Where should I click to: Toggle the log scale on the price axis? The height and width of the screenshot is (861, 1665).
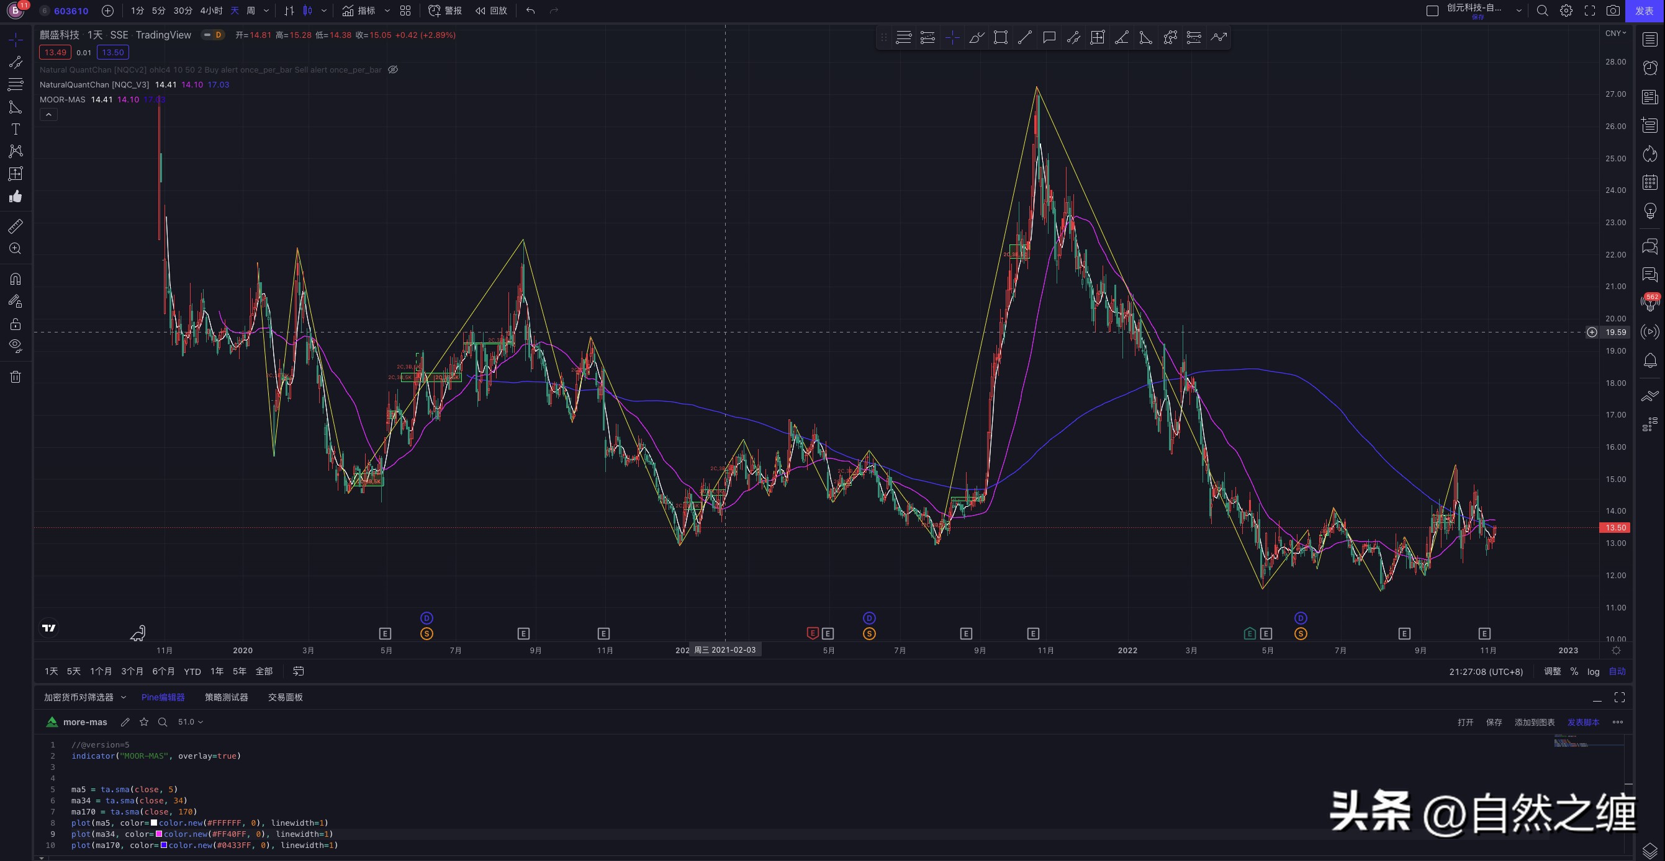(1593, 671)
